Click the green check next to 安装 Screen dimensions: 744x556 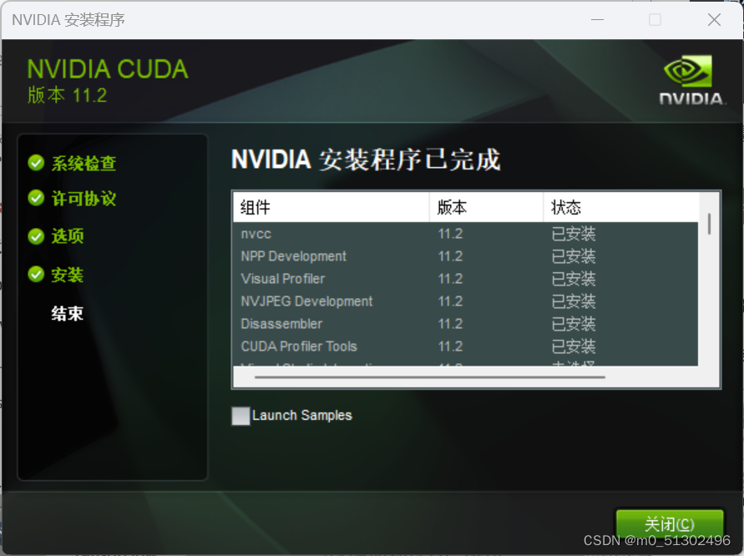[36, 274]
